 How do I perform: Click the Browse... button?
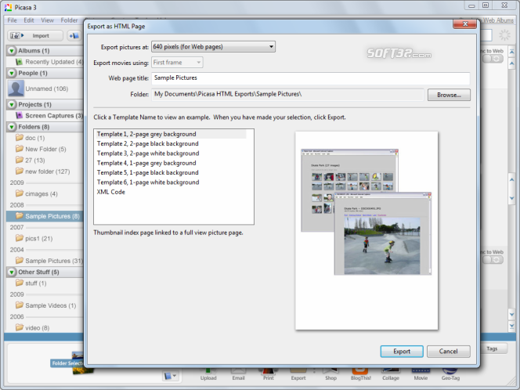[x=449, y=95]
